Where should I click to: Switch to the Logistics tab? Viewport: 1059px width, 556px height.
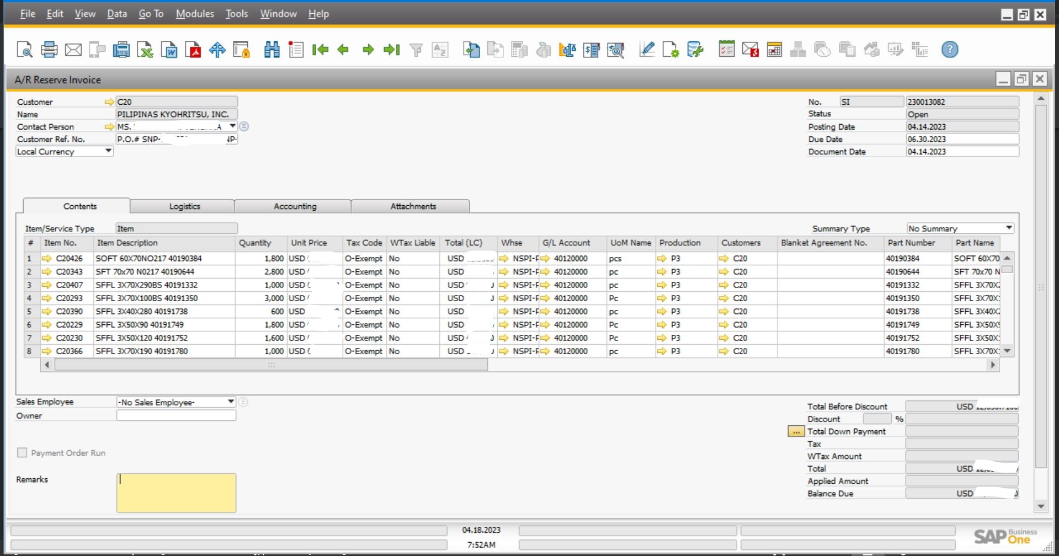click(182, 206)
